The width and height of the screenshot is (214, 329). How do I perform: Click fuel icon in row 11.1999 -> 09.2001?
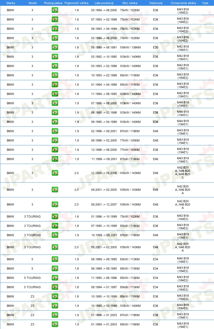pyautogui.click(x=55, y=159)
